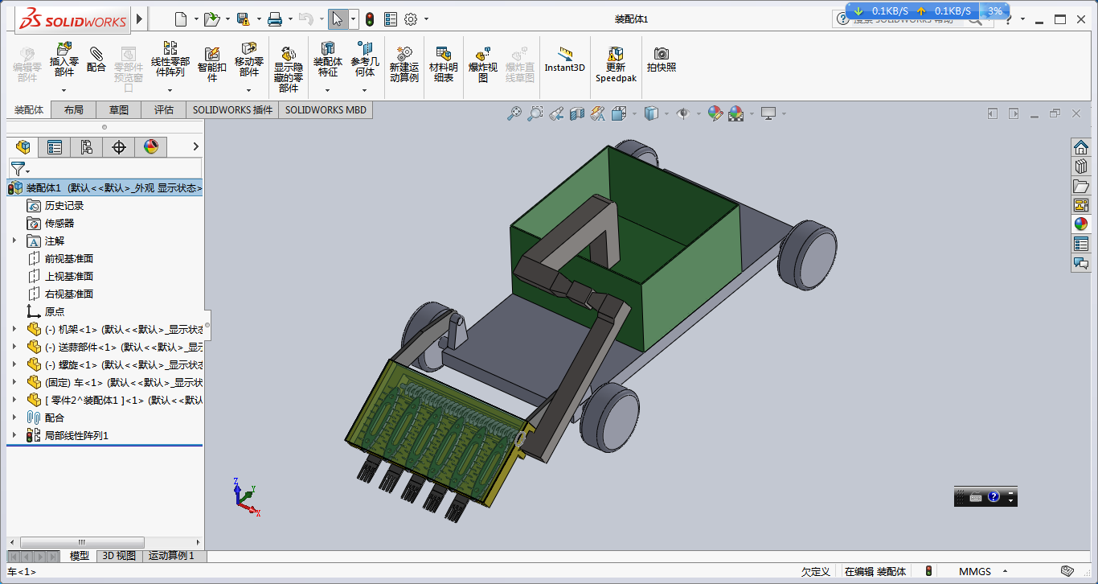1098x584 pixels.
Task: Open the ConfigurationManager panel tab
Action: (x=86, y=146)
